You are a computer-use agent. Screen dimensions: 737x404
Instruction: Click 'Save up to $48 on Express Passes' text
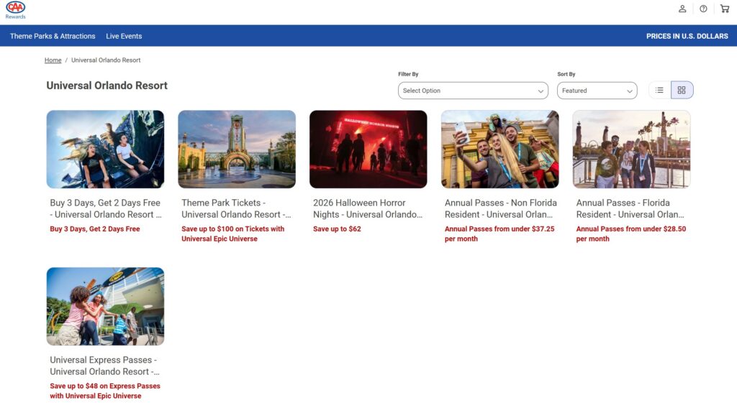[x=105, y=391]
